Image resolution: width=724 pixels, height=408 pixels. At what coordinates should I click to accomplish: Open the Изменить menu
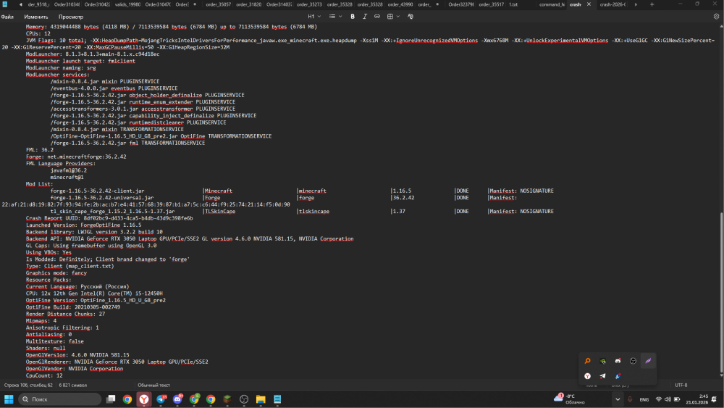pyautogui.click(x=36, y=17)
